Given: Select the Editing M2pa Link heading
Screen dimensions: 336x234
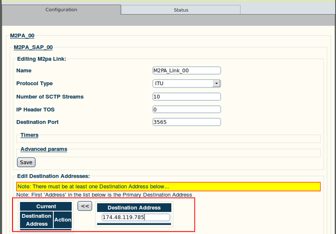Looking at the screenshot, I should point(42,59).
